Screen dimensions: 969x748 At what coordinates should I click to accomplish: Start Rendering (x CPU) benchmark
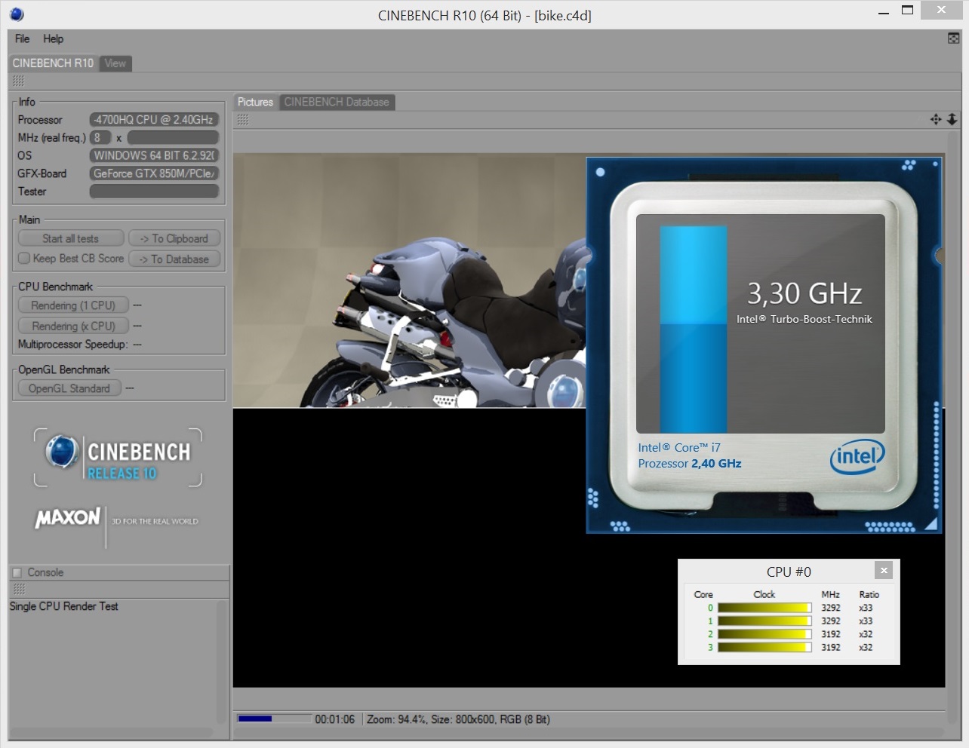coord(73,326)
